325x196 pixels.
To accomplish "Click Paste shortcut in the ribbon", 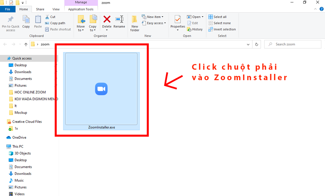I will [58, 29].
